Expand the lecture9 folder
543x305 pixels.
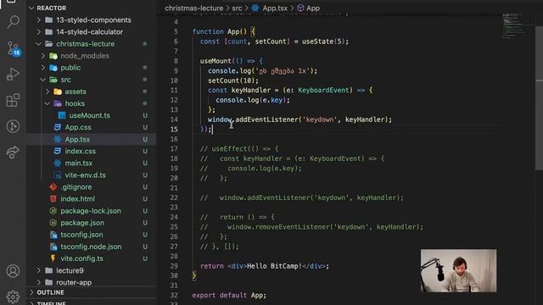click(x=39, y=270)
